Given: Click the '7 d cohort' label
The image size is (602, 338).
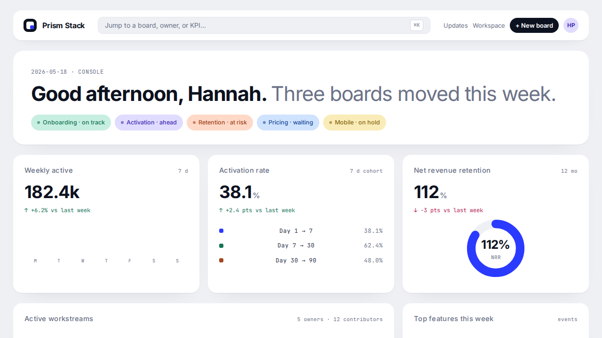Looking at the screenshot, I should tap(366, 171).
